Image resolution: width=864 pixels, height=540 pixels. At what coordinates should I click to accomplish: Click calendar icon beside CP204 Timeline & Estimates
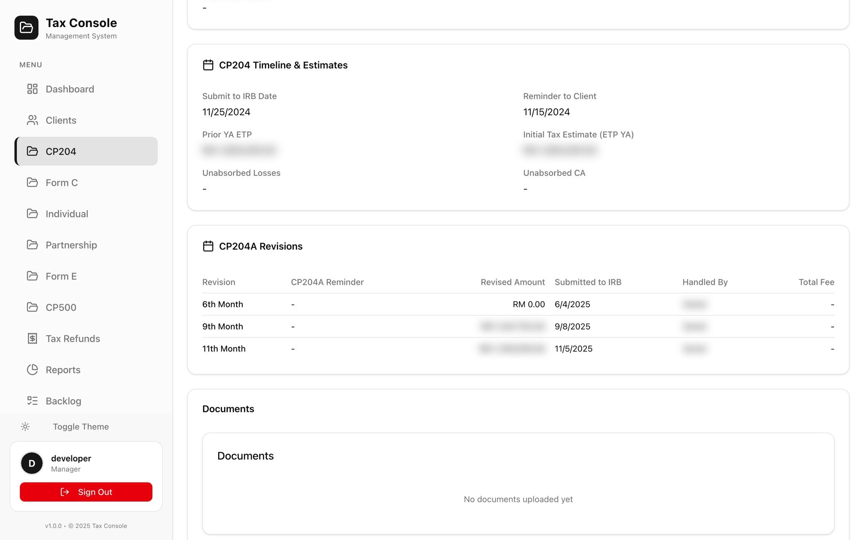tap(208, 65)
